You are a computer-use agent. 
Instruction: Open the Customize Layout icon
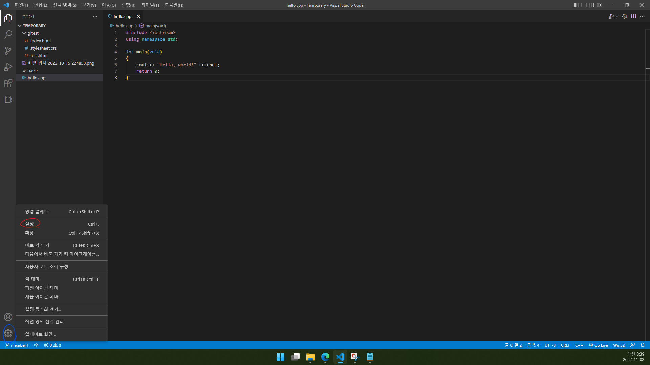tap(599, 5)
